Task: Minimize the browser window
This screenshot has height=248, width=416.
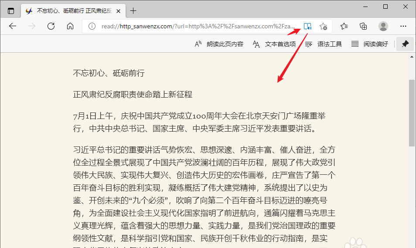Action: click(x=365, y=7)
